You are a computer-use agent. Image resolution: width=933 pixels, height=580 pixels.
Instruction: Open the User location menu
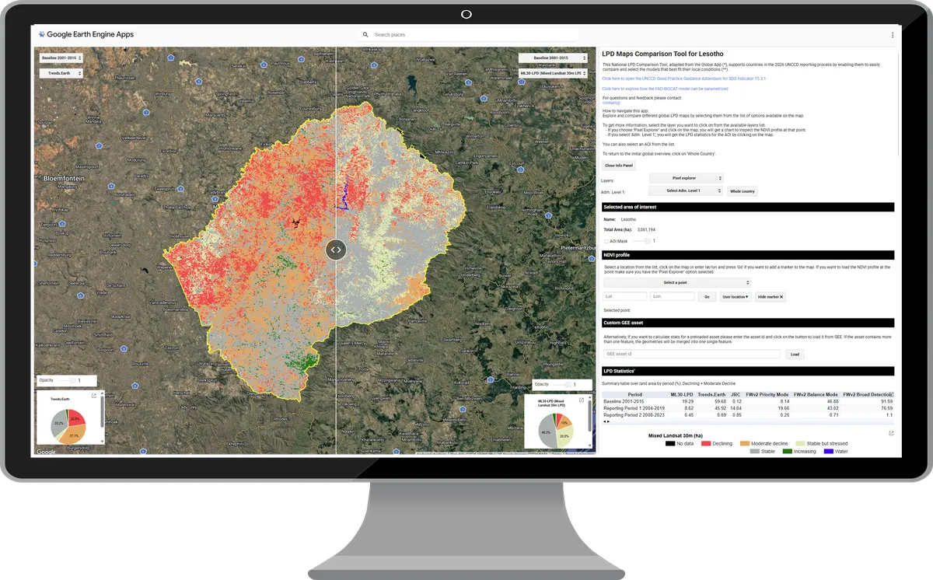(x=736, y=297)
